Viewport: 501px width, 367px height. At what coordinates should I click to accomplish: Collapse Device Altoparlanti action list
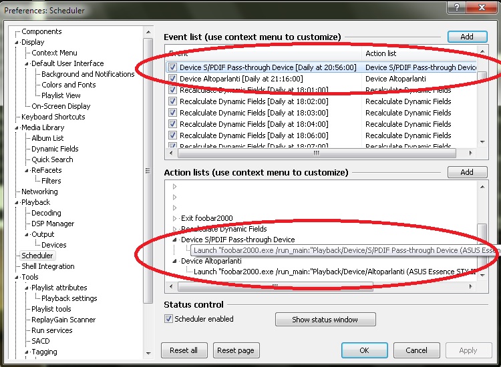[174, 261]
